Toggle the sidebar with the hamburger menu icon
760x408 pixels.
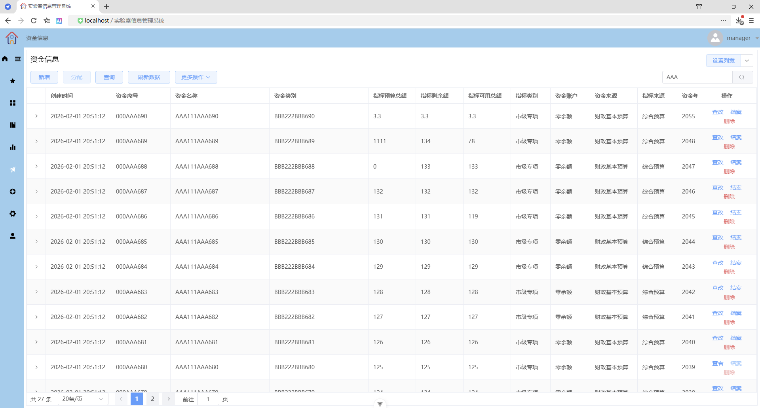coord(18,59)
